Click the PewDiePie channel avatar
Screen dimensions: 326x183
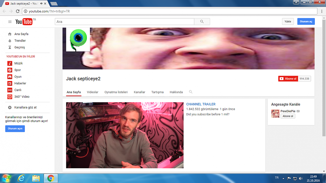tap(275, 114)
